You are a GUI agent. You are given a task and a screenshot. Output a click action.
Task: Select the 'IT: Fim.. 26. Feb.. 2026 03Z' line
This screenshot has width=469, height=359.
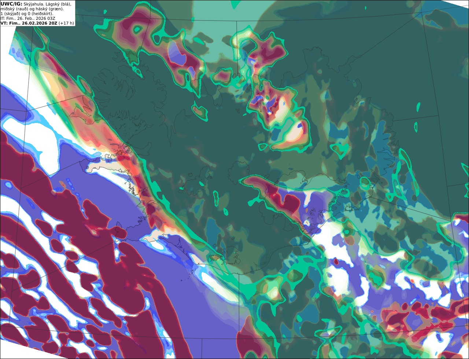point(27,18)
